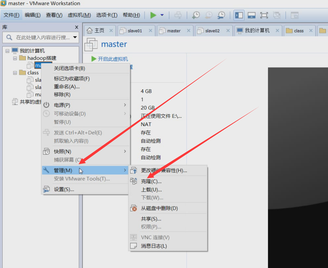Click the revert to snapshot toolbar icon
This screenshot has height=268, width=328.
coord(208,15)
